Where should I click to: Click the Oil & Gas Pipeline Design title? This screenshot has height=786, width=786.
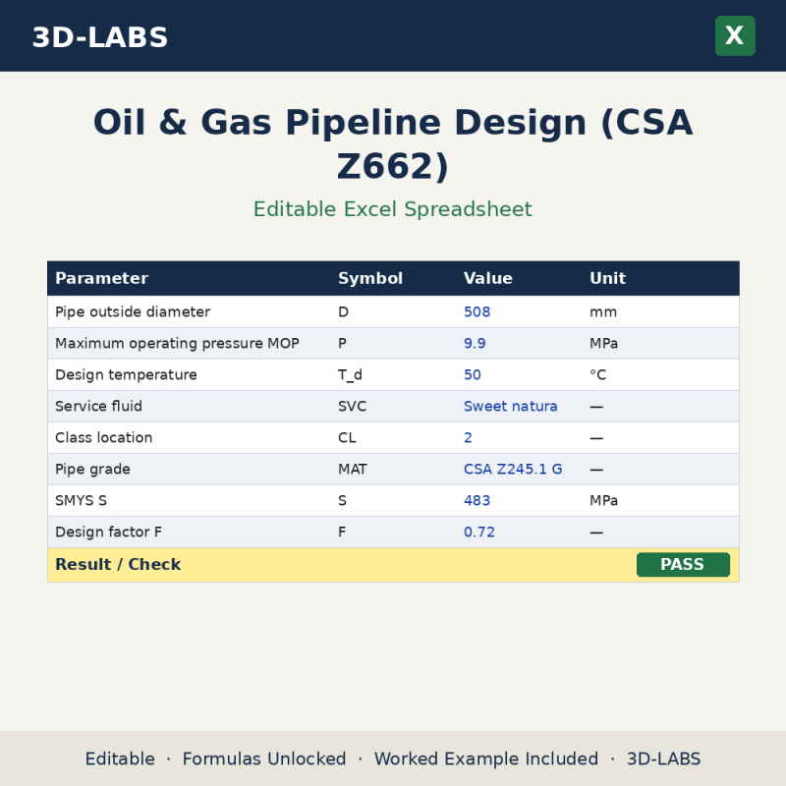coord(393,143)
